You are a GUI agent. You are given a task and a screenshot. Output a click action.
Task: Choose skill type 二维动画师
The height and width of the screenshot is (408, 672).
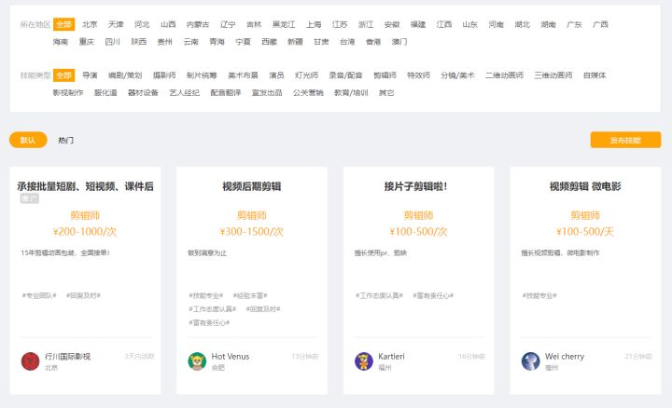tap(504, 75)
